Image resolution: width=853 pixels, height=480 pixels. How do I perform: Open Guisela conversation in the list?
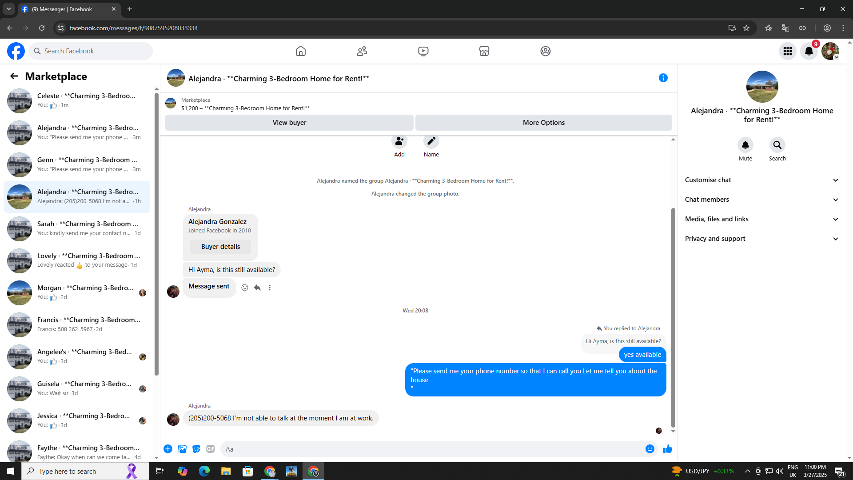[77, 389]
